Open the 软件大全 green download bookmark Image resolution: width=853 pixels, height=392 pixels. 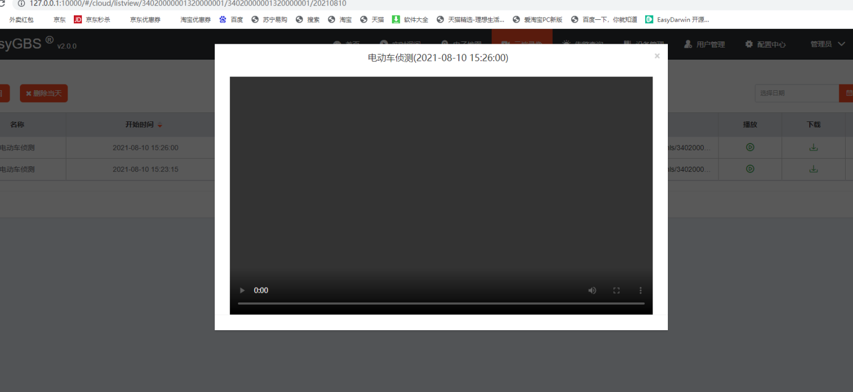point(410,19)
